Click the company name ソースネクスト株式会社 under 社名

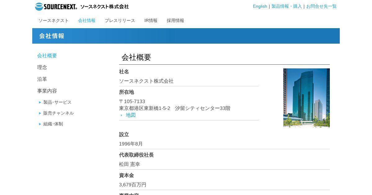[146, 81]
